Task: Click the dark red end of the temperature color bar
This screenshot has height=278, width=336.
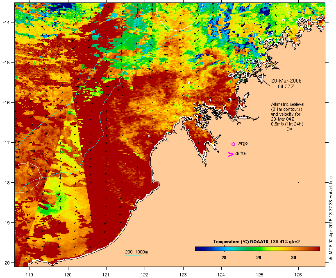Action: [318, 249]
